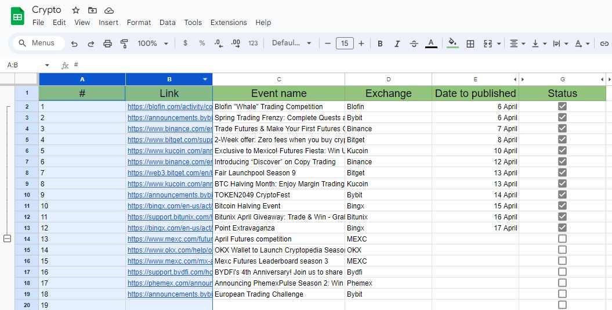
Task: Open the View menu
Action: (x=82, y=22)
